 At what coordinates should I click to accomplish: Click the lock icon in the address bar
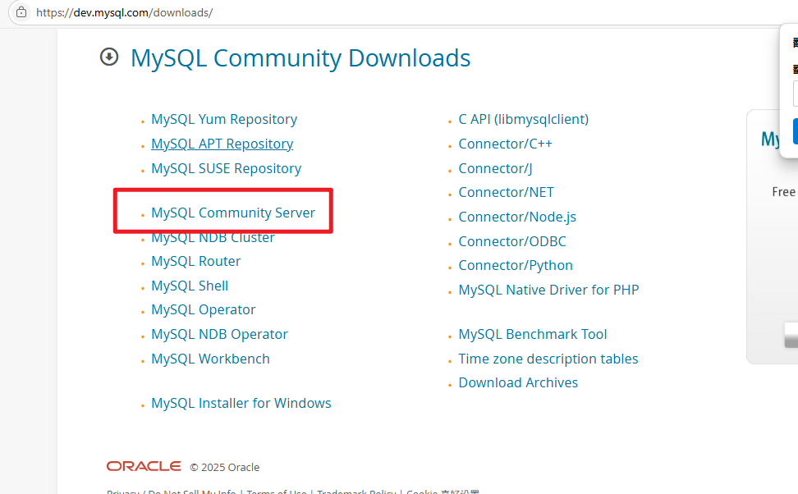(x=21, y=12)
